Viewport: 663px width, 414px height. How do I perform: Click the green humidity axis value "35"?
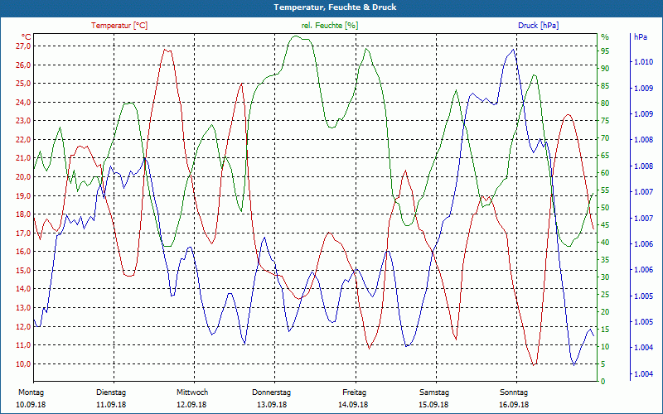pyautogui.click(x=605, y=260)
